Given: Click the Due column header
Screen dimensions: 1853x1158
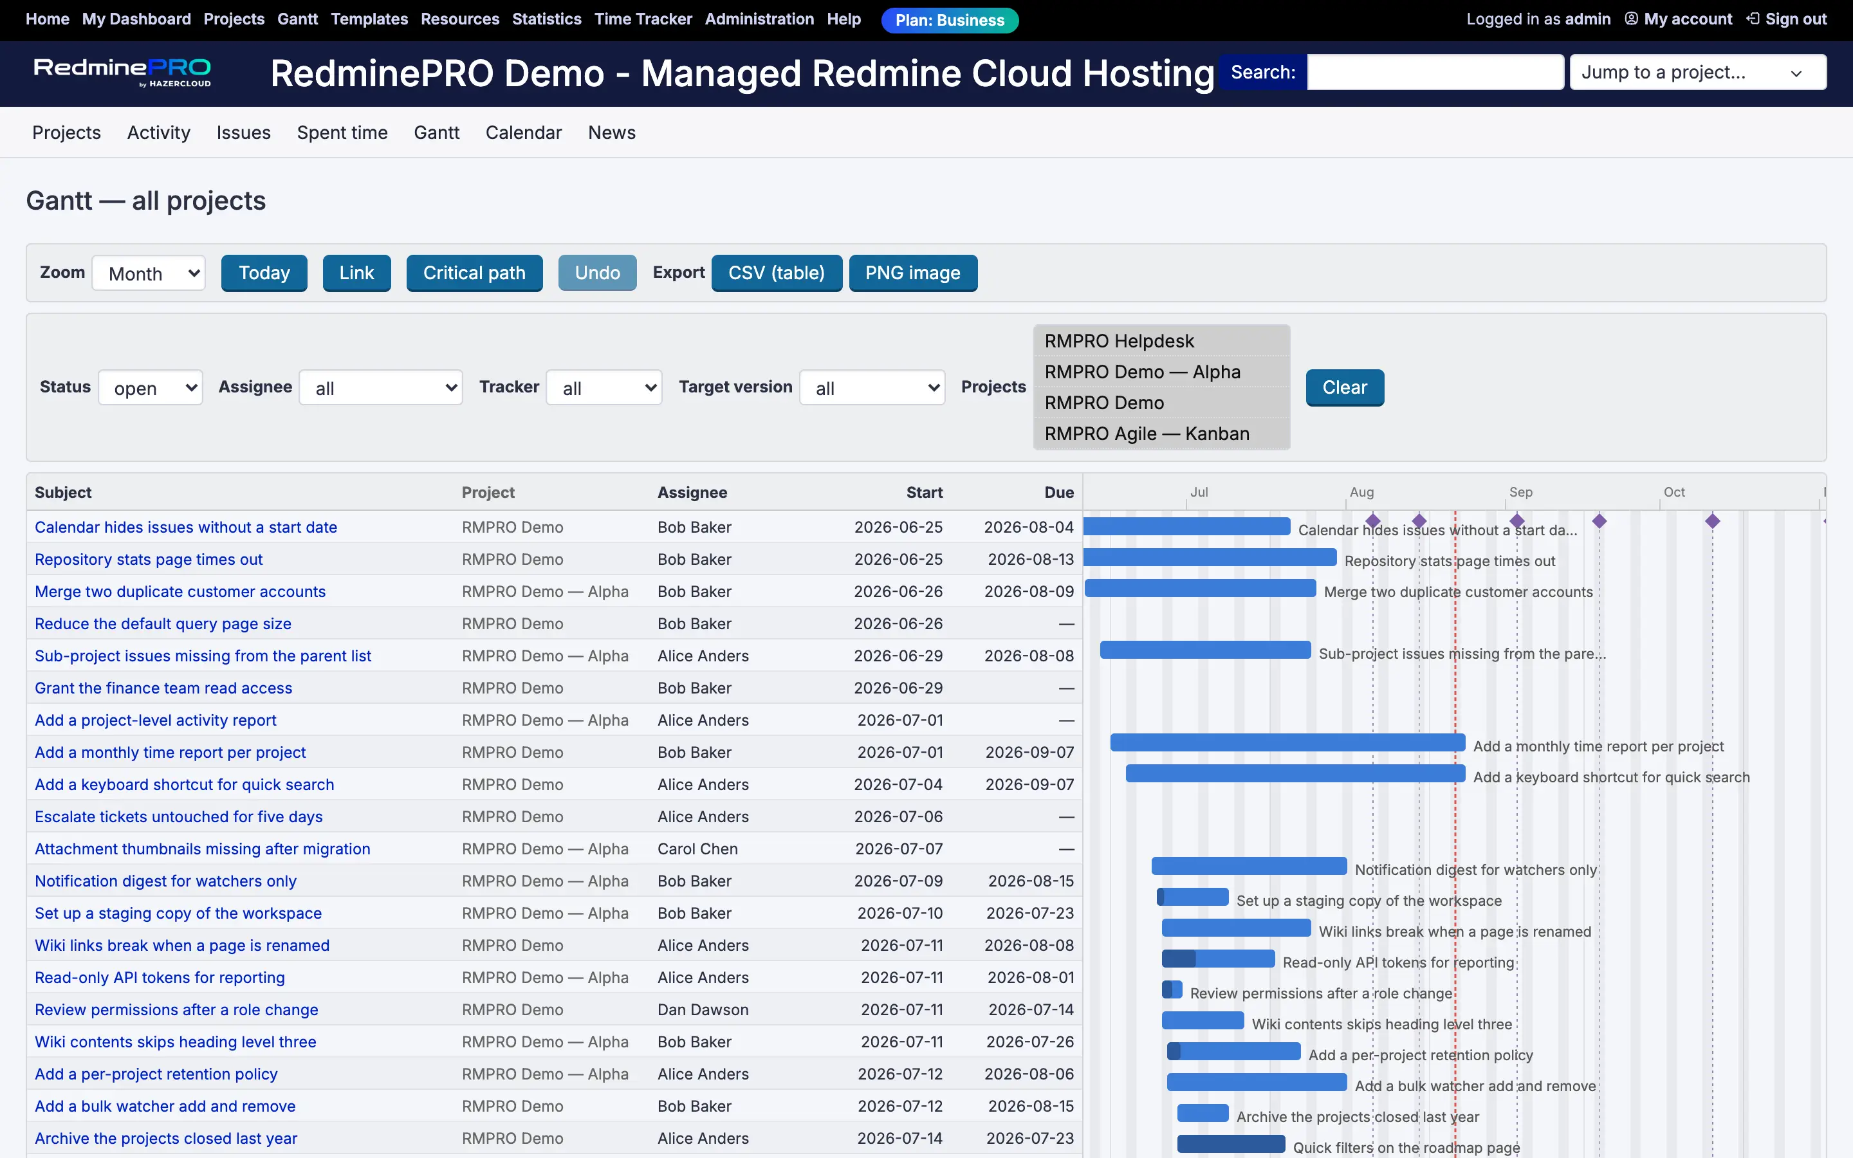Looking at the screenshot, I should pyautogui.click(x=1059, y=492).
